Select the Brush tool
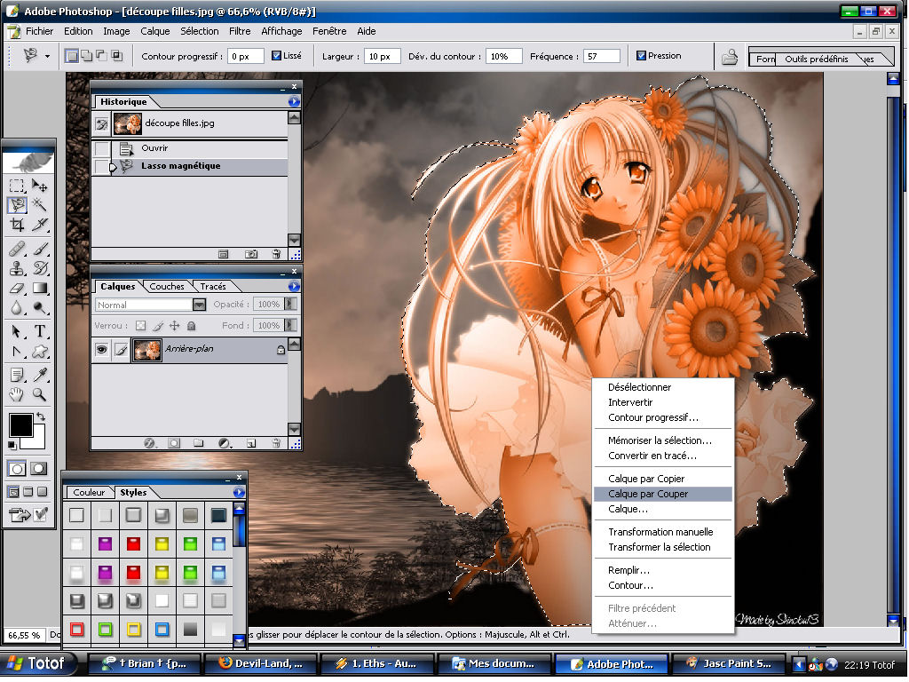The height and width of the screenshot is (682, 909). click(x=39, y=249)
